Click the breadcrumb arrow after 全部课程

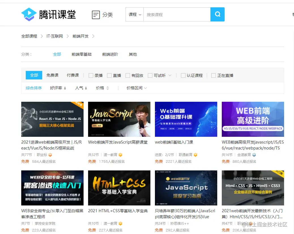42,36
